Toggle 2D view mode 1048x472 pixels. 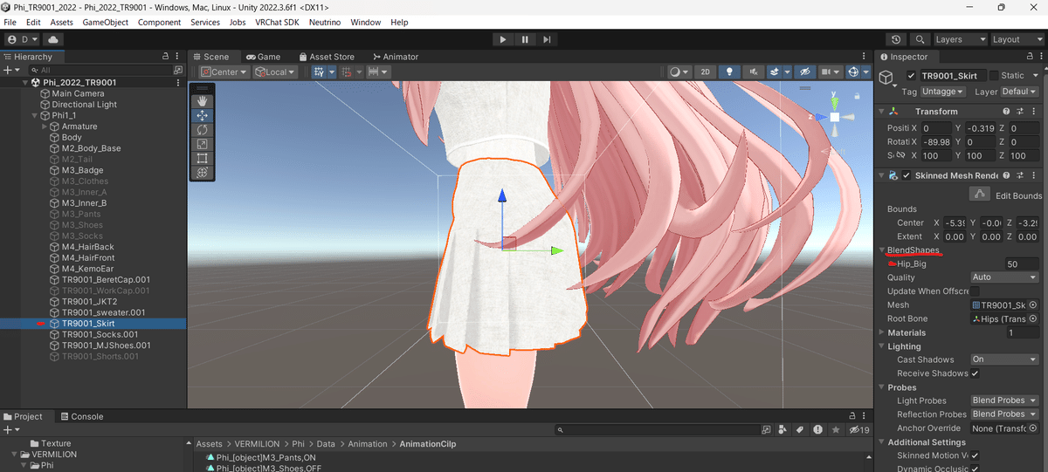706,72
